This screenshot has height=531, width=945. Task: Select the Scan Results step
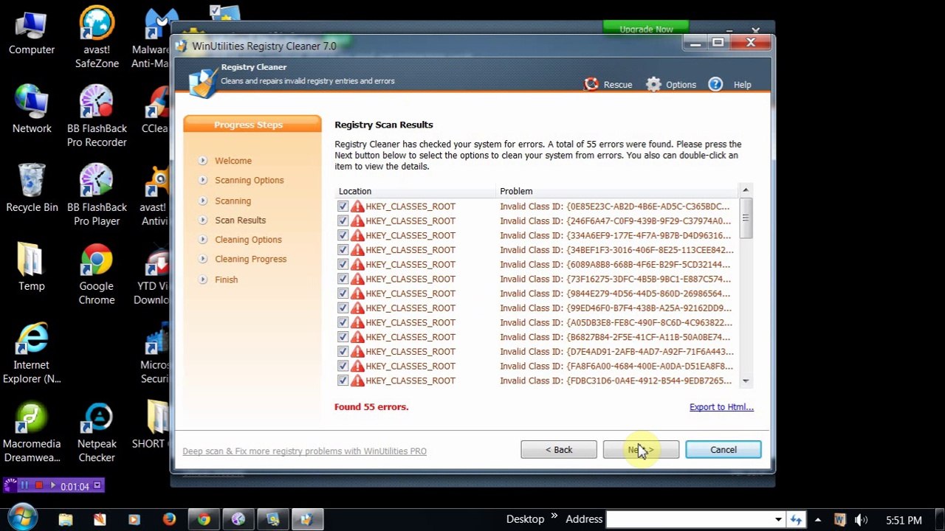pyautogui.click(x=241, y=220)
